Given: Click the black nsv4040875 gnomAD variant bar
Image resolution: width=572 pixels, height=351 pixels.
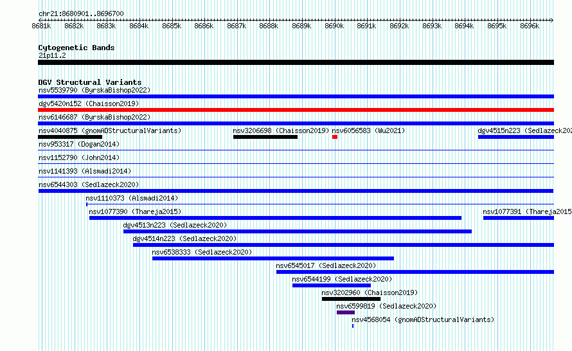Looking at the screenshot, I should pyautogui.click(x=70, y=137).
